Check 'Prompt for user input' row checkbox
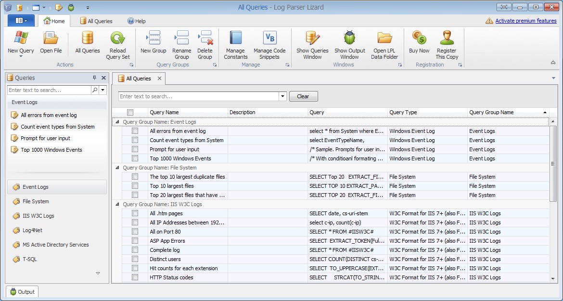This screenshot has width=563, height=301. pos(135,149)
